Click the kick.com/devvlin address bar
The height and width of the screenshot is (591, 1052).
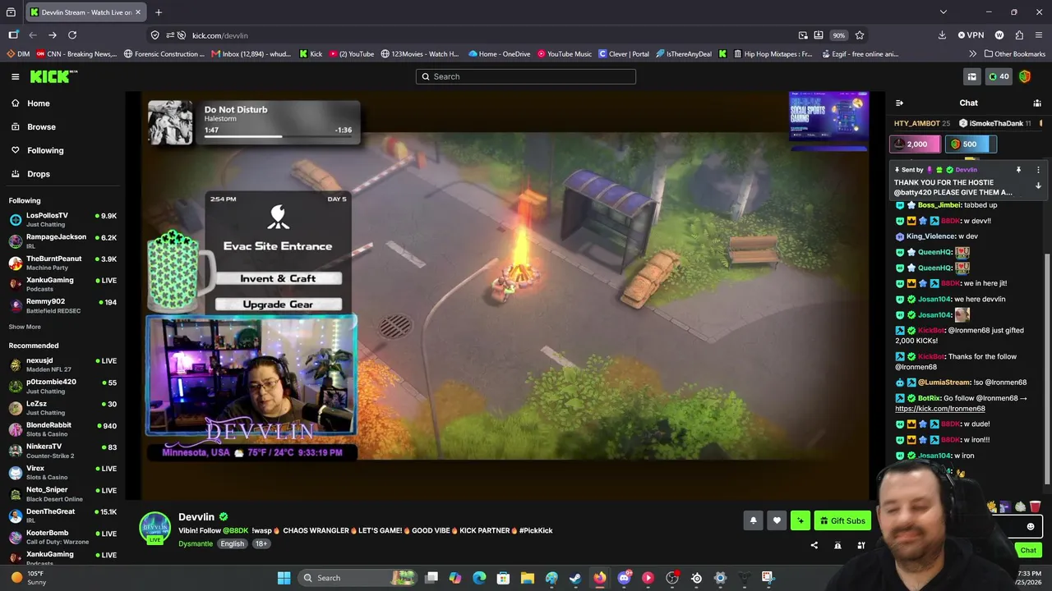coord(493,35)
